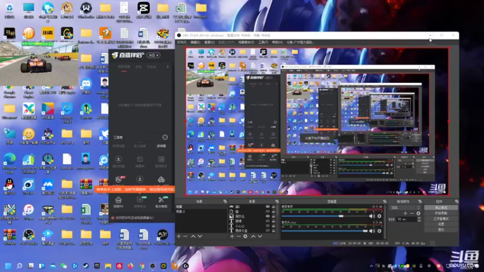Click 停止推流 button in OBS controls

[x=441, y=207]
